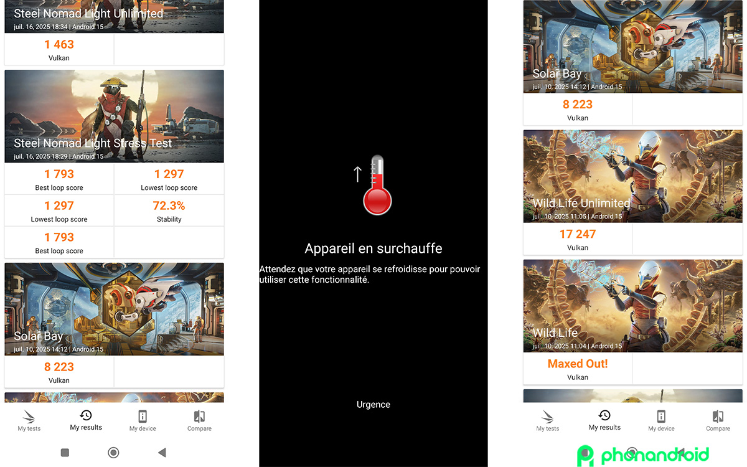Open Compare icon in left screenshot
Viewport: 747px width, 467px height.
tap(199, 417)
